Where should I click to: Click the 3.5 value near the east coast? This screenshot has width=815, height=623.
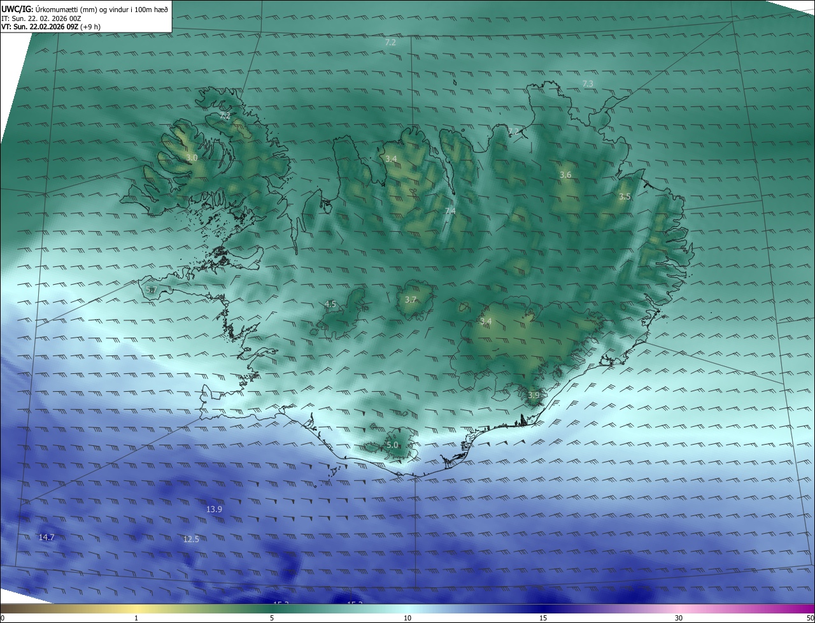[625, 197]
